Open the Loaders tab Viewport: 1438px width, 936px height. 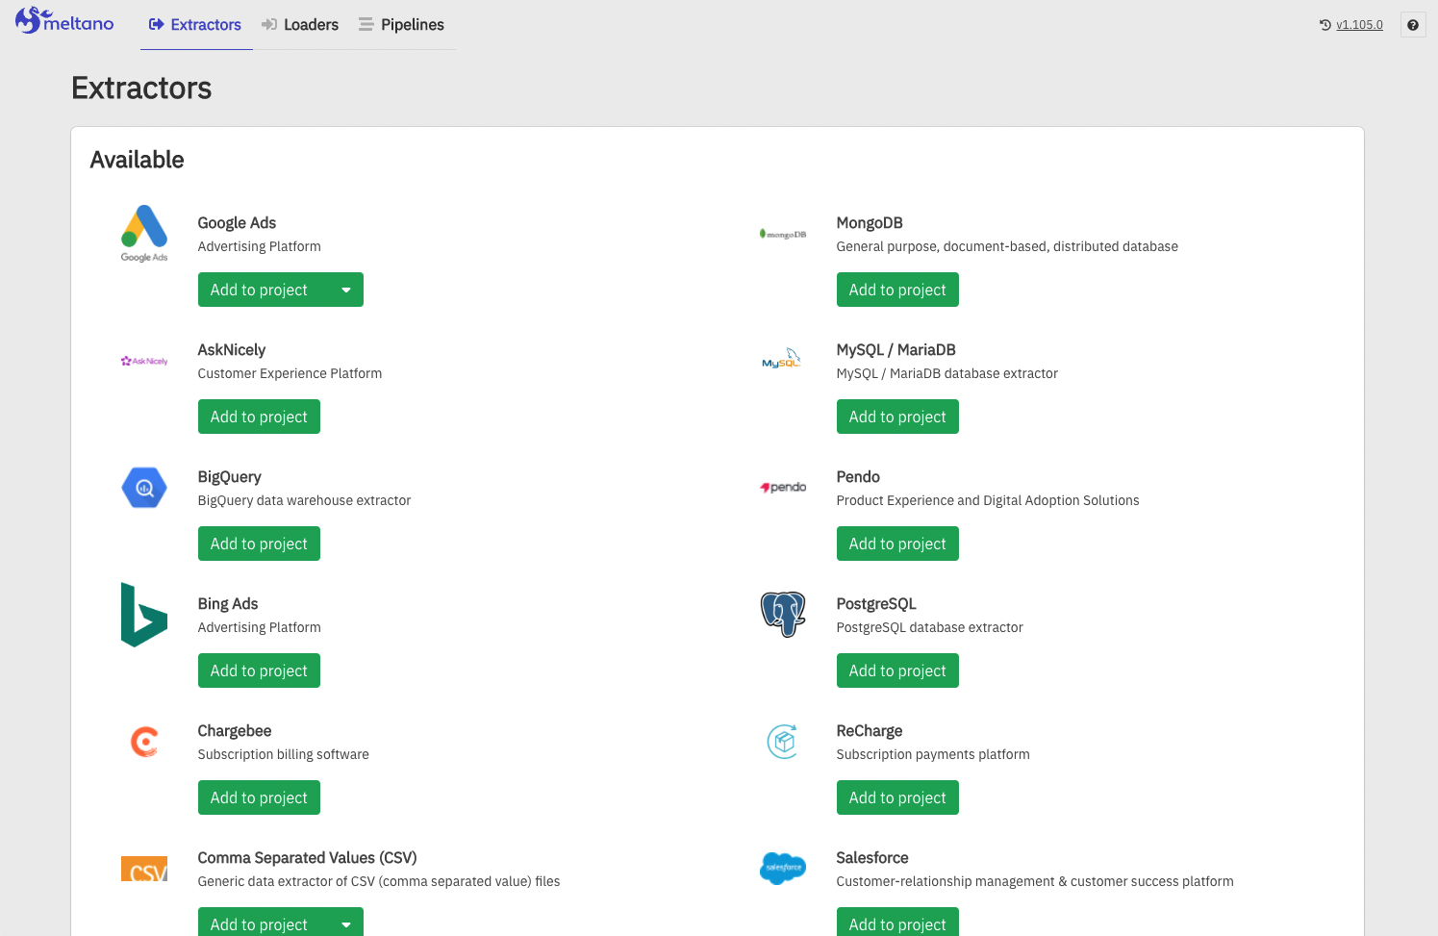[300, 25]
